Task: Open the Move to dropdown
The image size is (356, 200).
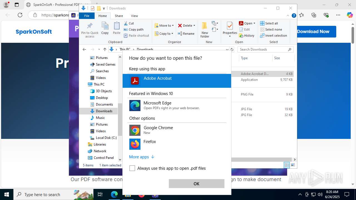Action: pos(164,26)
